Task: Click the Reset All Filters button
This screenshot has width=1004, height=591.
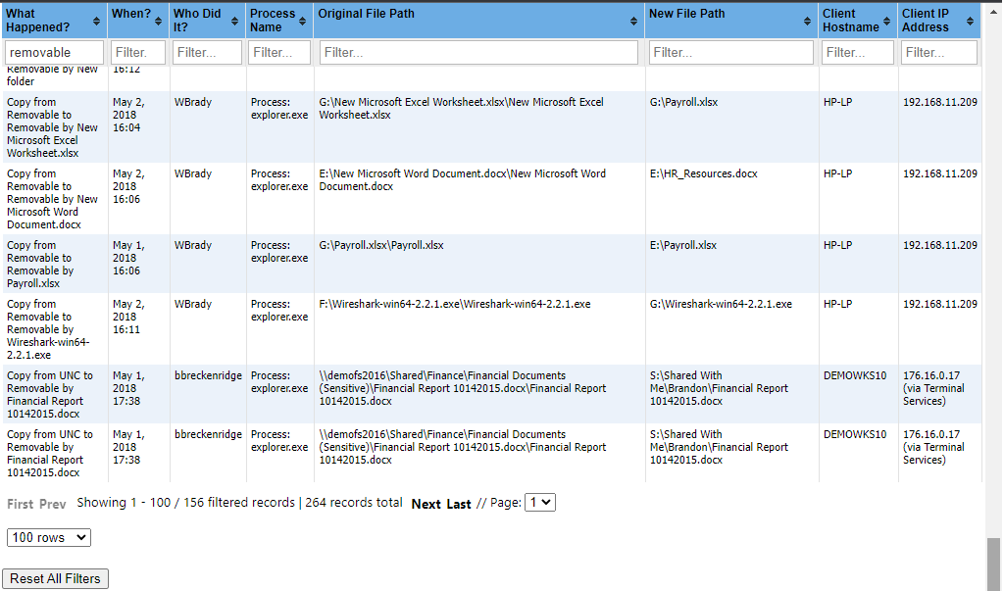Action: (55, 578)
